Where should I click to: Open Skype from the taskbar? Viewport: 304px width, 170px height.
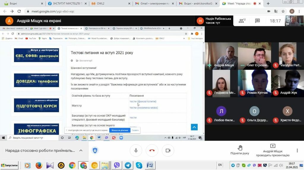click(x=139, y=165)
